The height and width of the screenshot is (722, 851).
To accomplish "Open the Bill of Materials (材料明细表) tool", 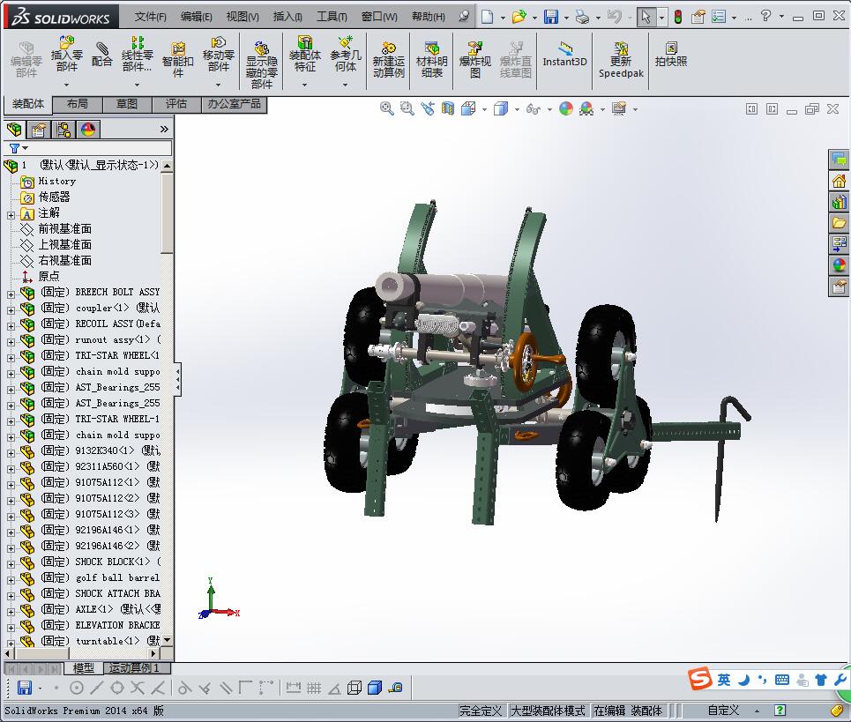I will 431,60.
